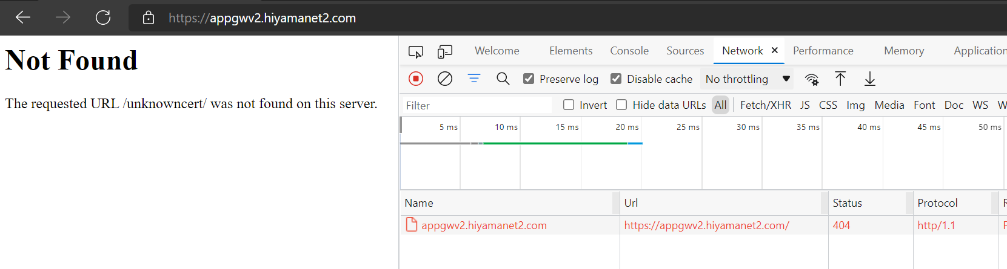Toggle device emulation mode

point(445,51)
